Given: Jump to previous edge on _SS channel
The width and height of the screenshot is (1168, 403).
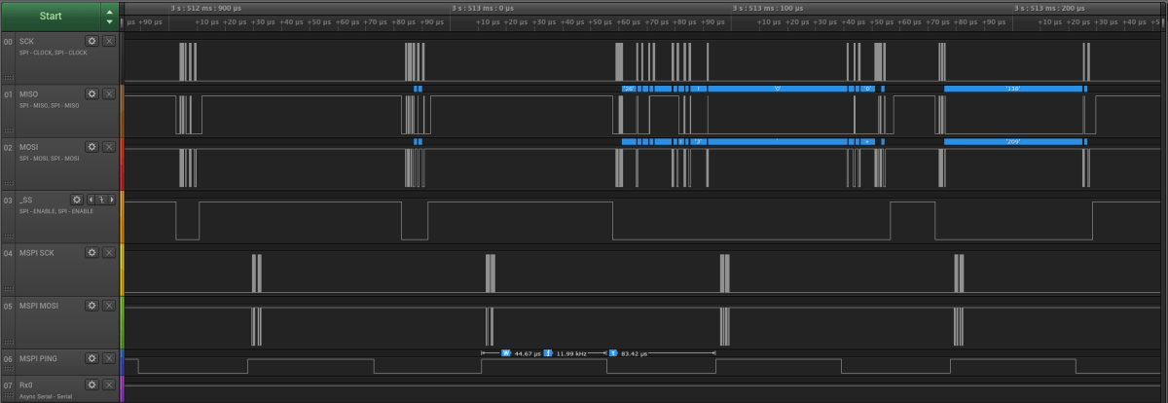Looking at the screenshot, I should coord(91,199).
